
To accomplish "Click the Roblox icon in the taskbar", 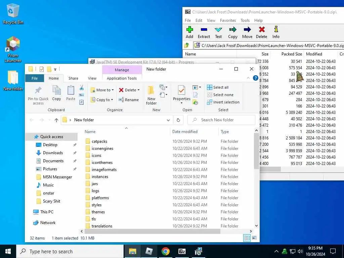I will (x=149, y=251).
